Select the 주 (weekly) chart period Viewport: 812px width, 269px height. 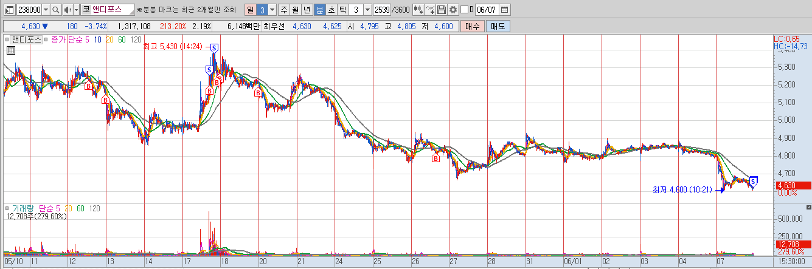click(284, 10)
